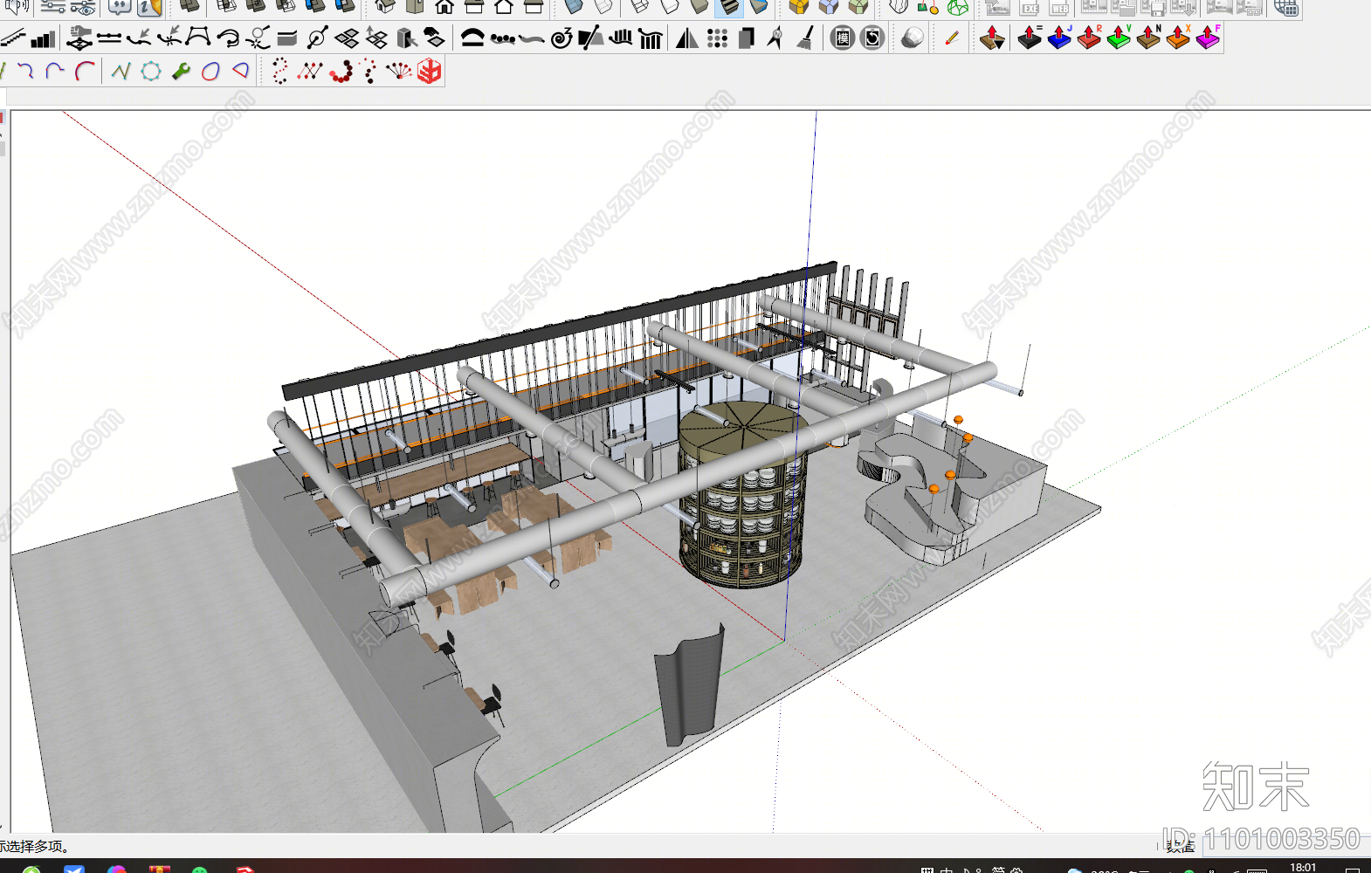Select the mirror triangle tool
Screen dimensions: 1371x873
coord(687,38)
